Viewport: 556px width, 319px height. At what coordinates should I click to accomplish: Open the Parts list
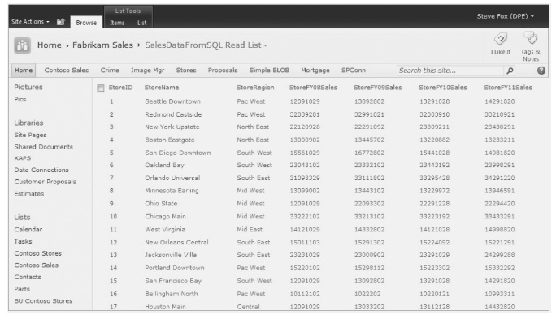tap(22, 289)
